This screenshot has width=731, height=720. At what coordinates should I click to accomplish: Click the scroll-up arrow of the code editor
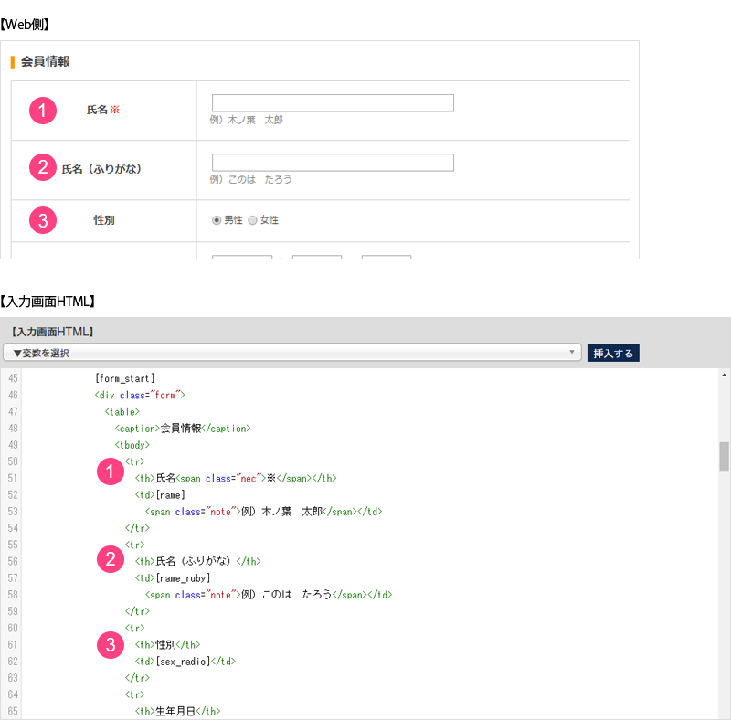click(x=724, y=376)
